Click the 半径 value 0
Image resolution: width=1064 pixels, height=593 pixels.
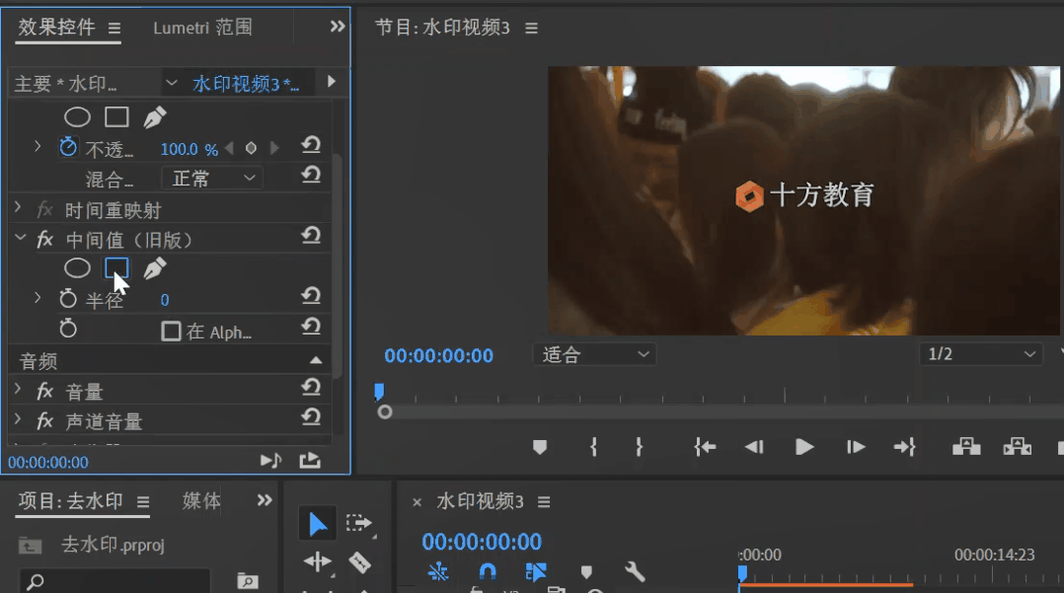tap(164, 300)
